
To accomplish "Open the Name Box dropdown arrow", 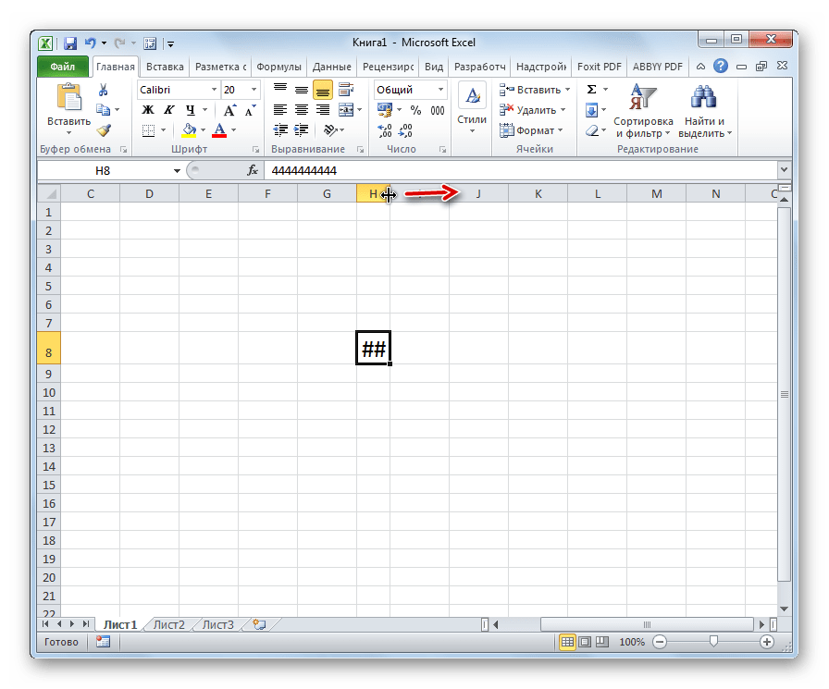I will click(x=178, y=171).
